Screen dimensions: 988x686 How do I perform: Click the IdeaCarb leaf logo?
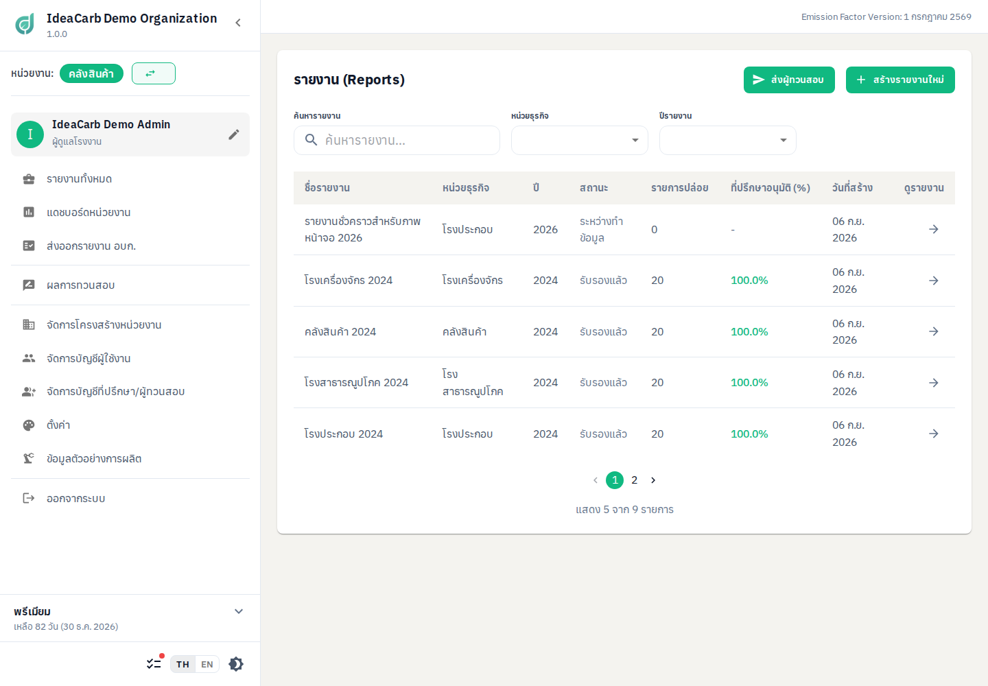(25, 24)
